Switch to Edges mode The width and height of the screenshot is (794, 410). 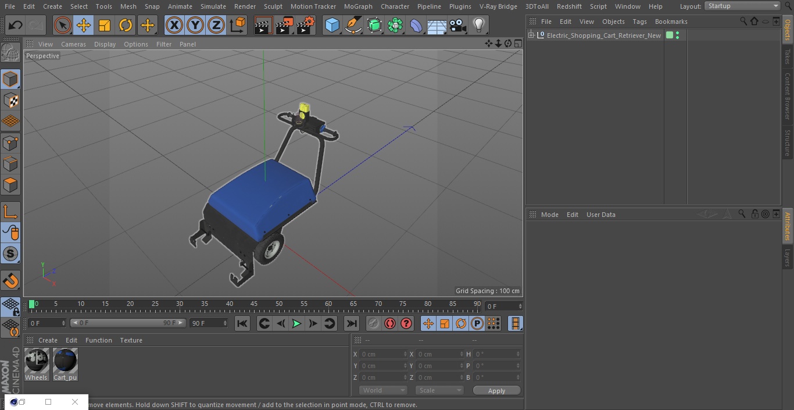click(x=10, y=163)
